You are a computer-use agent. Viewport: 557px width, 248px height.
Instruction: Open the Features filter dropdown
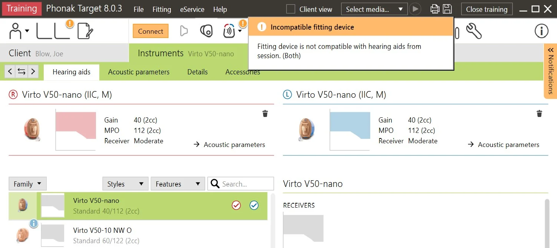[178, 184]
